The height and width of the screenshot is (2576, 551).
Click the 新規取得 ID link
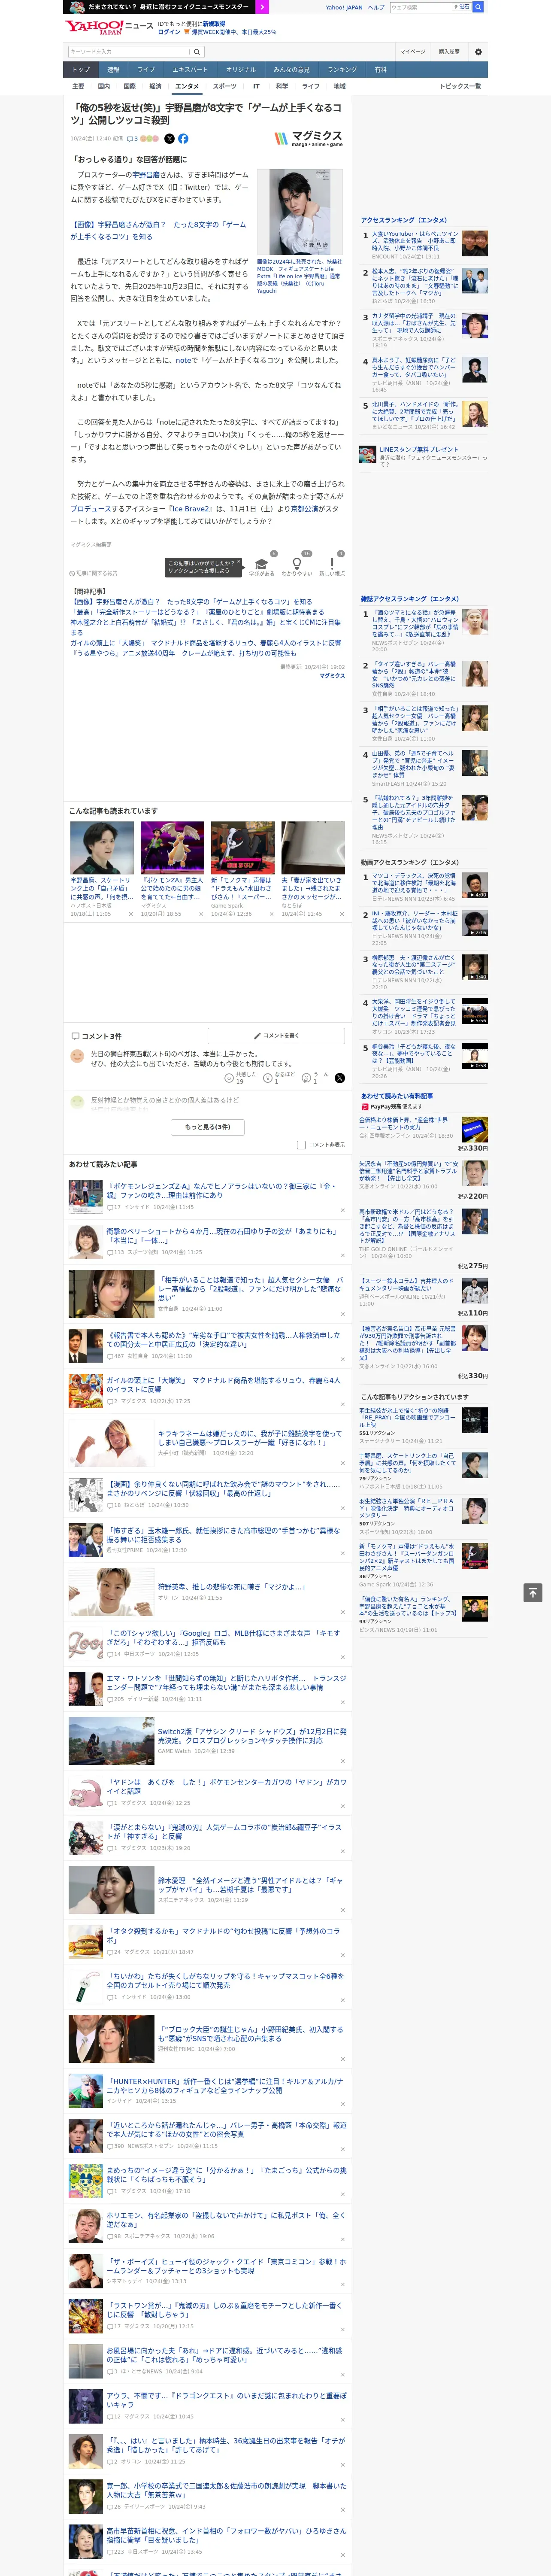(x=214, y=23)
